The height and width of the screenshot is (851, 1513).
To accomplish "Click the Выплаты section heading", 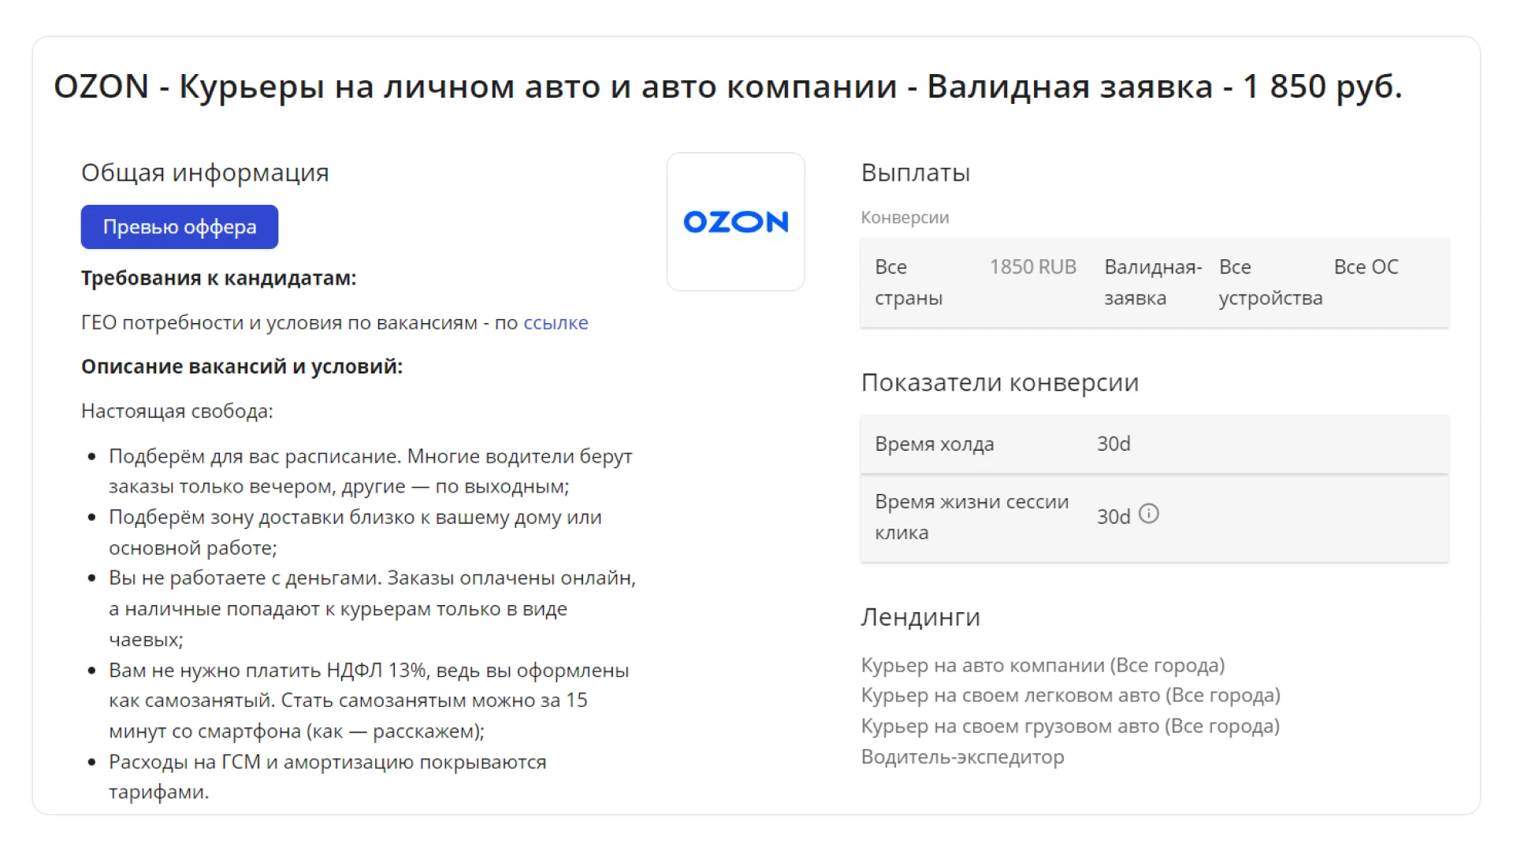I will (x=915, y=173).
